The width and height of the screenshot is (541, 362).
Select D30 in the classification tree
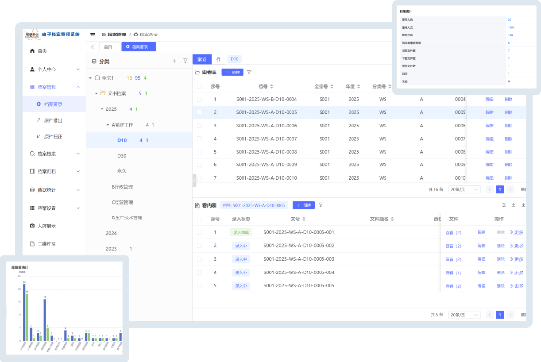click(122, 156)
